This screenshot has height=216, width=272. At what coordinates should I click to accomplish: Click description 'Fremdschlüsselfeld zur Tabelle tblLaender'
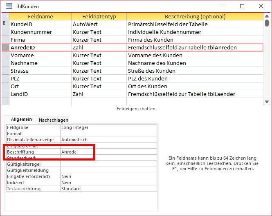(x=182, y=94)
